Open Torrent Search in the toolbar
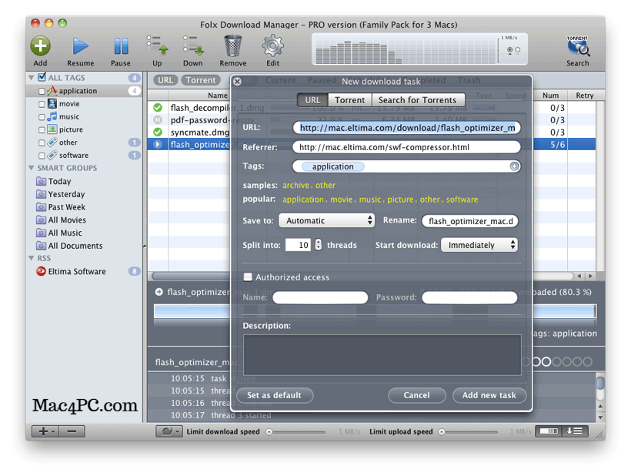 coord(578,46)
